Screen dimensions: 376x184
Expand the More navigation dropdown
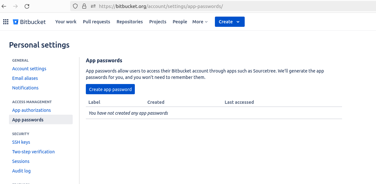pos(200,22)
